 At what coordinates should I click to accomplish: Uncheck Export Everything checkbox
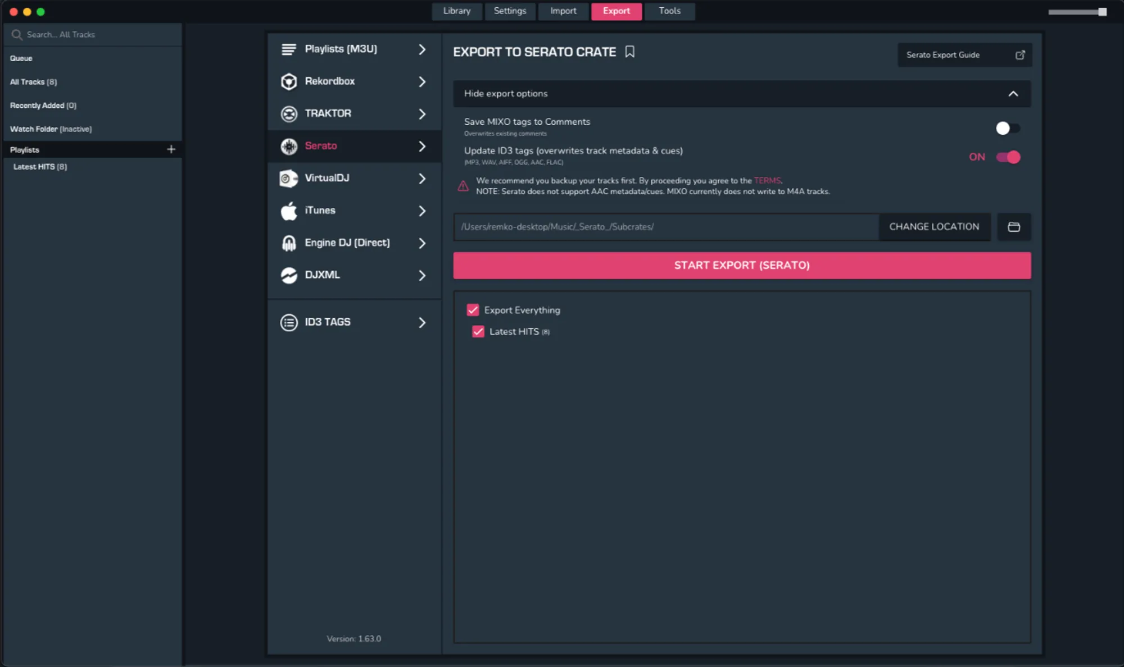tap(473, 310)
